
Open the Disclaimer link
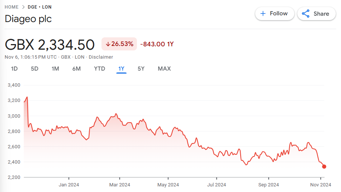pos(101,57)
